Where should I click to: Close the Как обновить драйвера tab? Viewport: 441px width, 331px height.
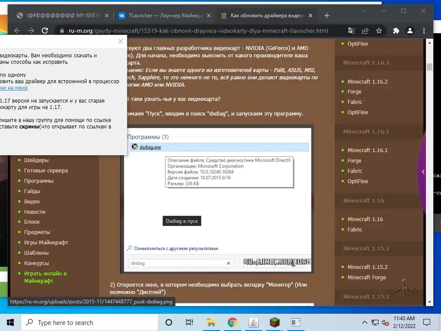point(310,16)
